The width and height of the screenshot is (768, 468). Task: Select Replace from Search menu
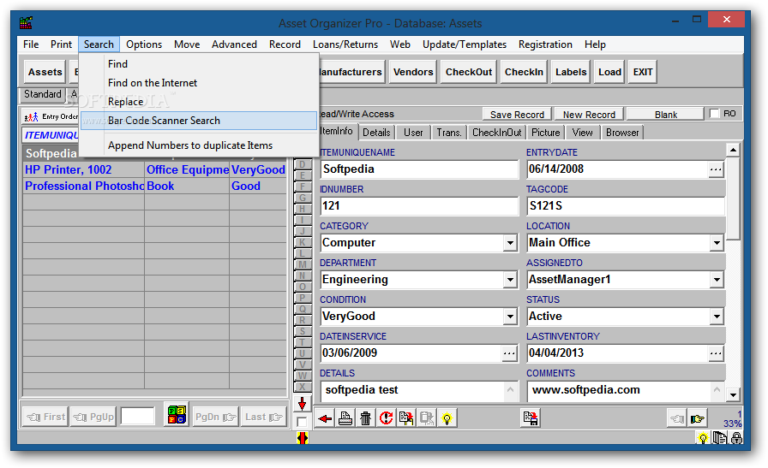click(199, 102)
